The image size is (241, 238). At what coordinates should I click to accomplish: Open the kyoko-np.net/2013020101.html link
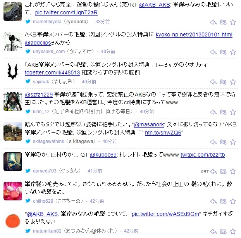pyautogui.click(x=194, y=35)
